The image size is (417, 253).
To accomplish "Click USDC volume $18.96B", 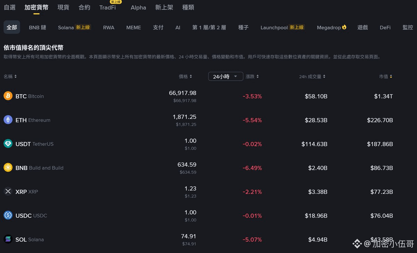I will [x=316, y=216].
